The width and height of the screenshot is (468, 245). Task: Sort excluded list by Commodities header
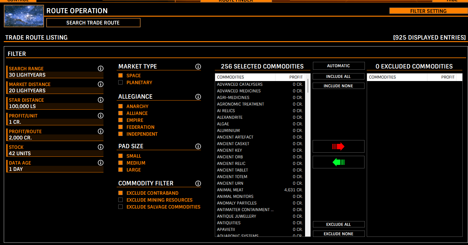(397, 77)
